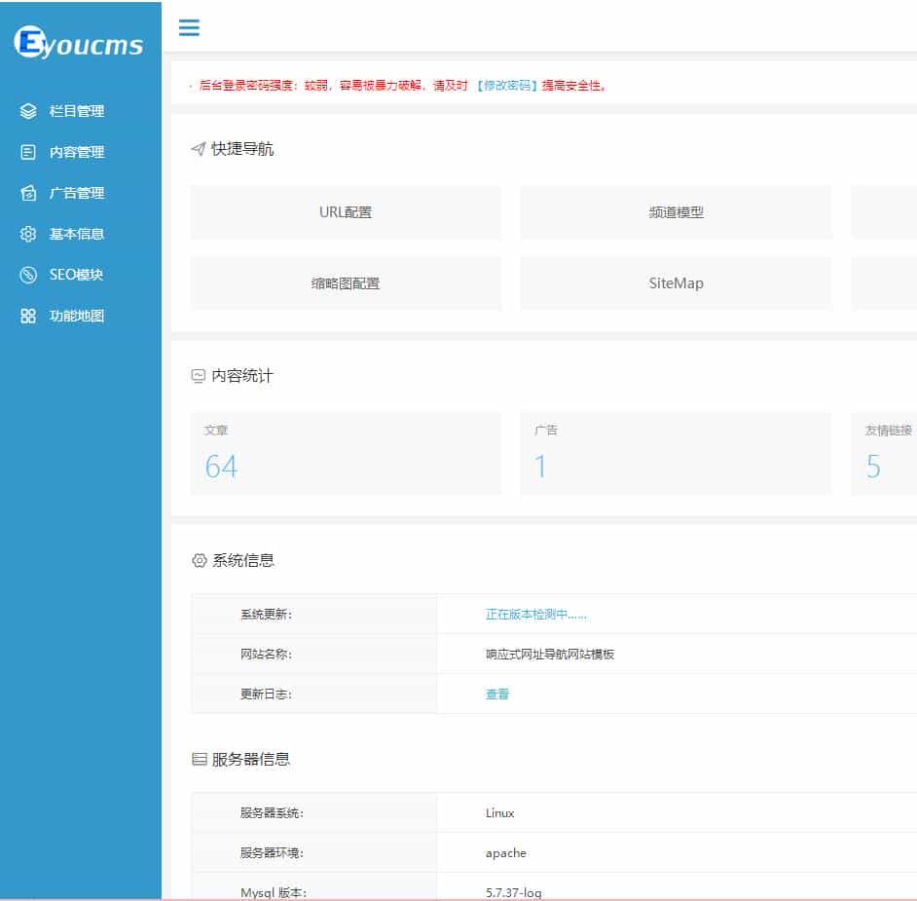Image resolution: width=917 pixels, height=901 pixels.
Task: Click the icon beside 内容统计 heading
Action: (x=199, y=376)
